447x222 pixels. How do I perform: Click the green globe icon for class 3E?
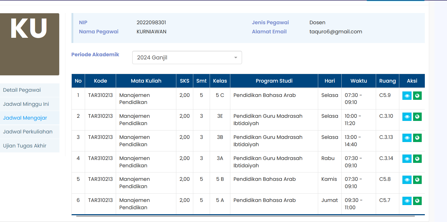click(417, 117)
